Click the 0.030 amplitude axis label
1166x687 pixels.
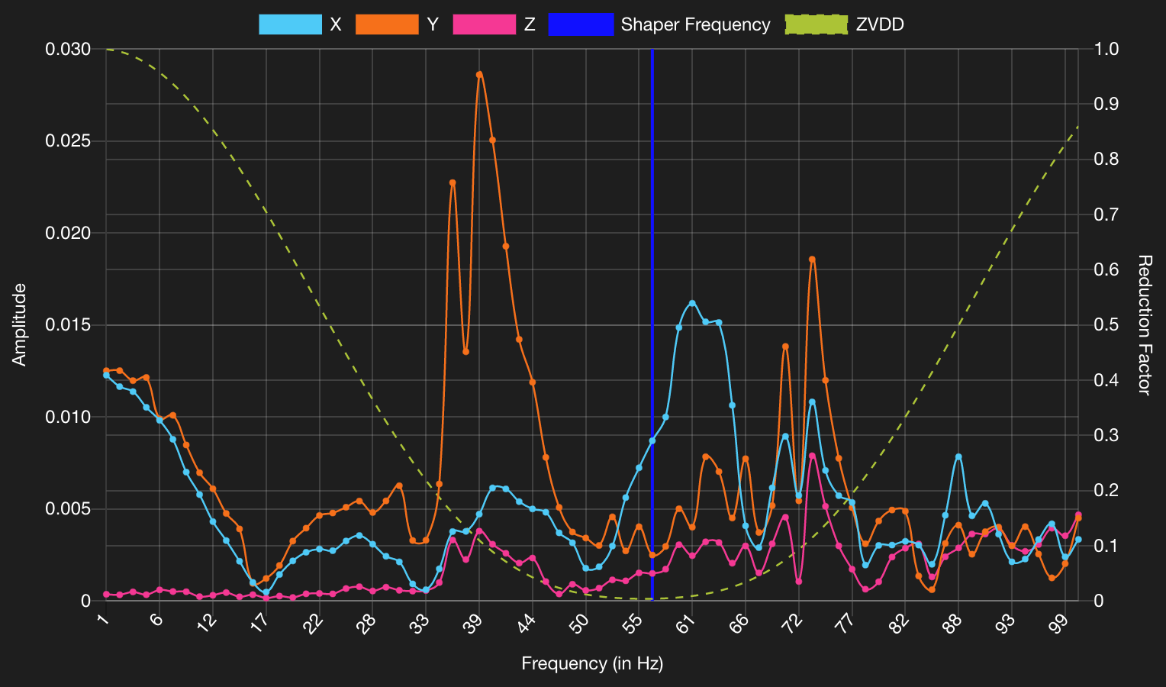pyautogui.click(x=69, y=49)
